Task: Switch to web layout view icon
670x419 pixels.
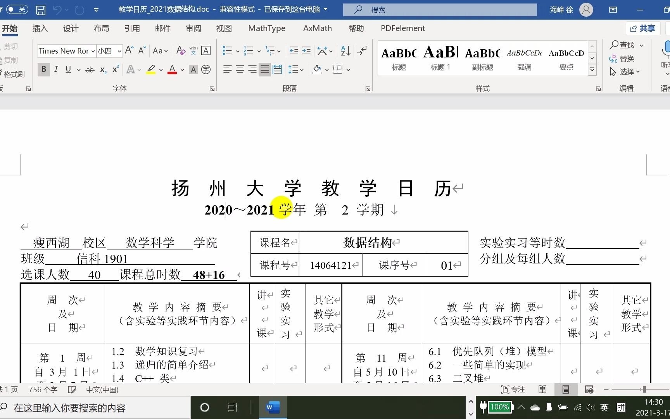Action: pyautogui.click(x=589, y=389)
